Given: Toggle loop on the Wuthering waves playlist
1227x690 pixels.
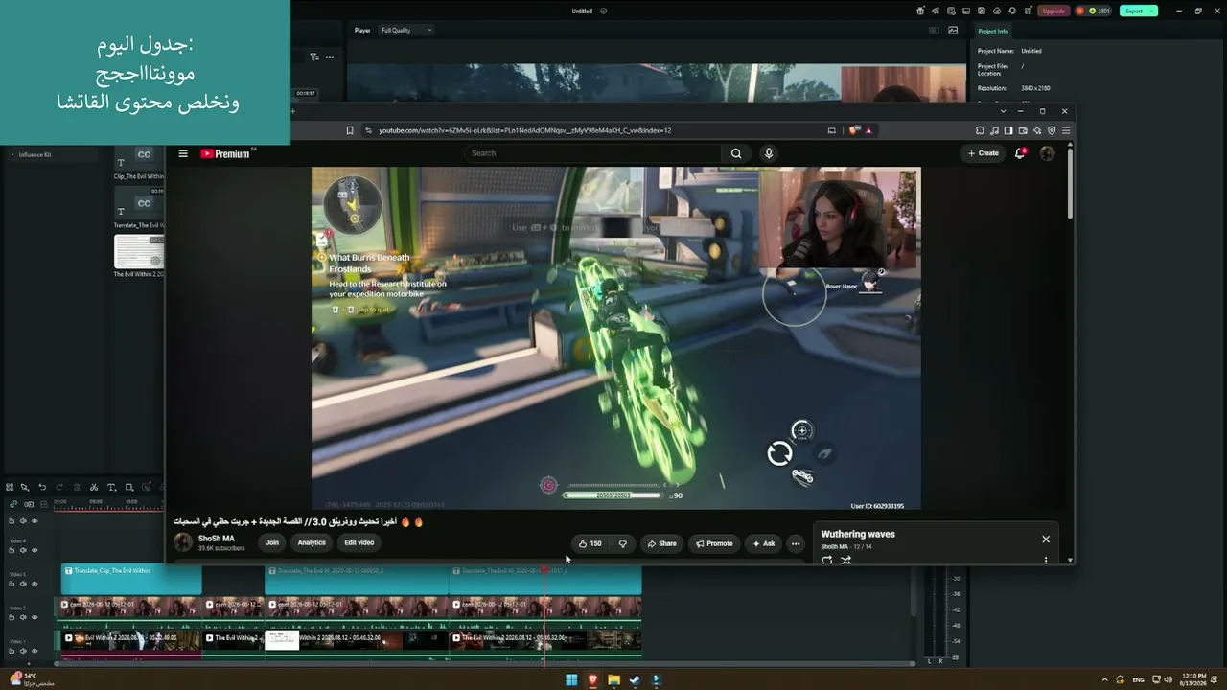Looking at the screenshot, I should click(827, 560).
